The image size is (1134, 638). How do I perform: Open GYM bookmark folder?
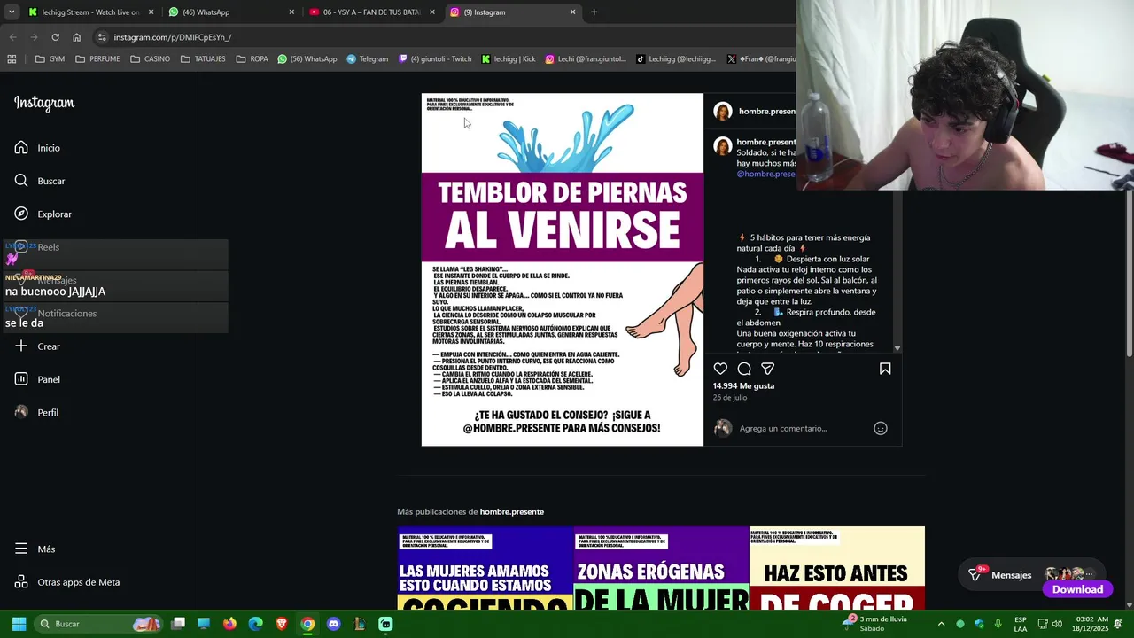click(x=50, y=59)
